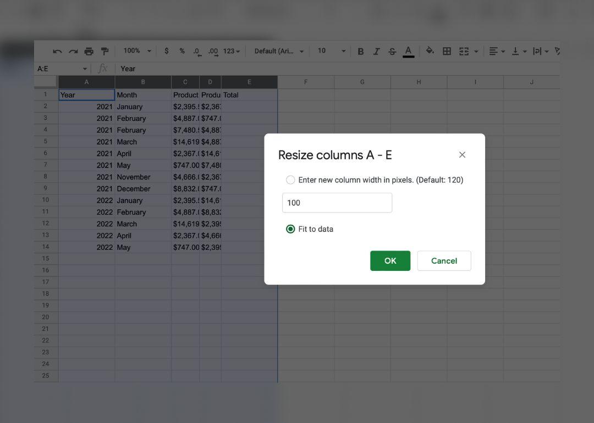Click the print icon in toolbar
The height and width of the screenshot is (423, 594).
tap(89, 51)
